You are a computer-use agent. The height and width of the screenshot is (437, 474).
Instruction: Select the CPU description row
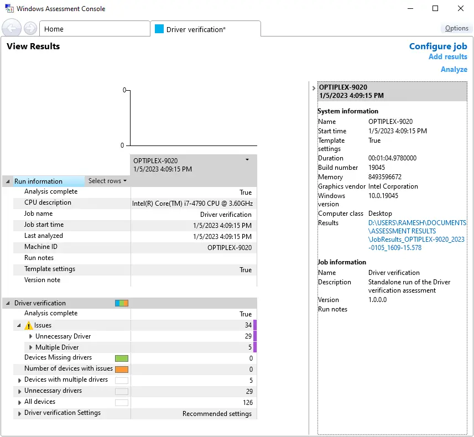pos(135,203)
